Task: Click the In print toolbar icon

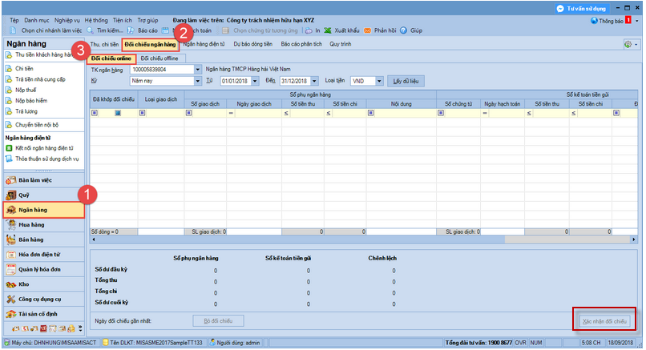Action: [309, 30]
